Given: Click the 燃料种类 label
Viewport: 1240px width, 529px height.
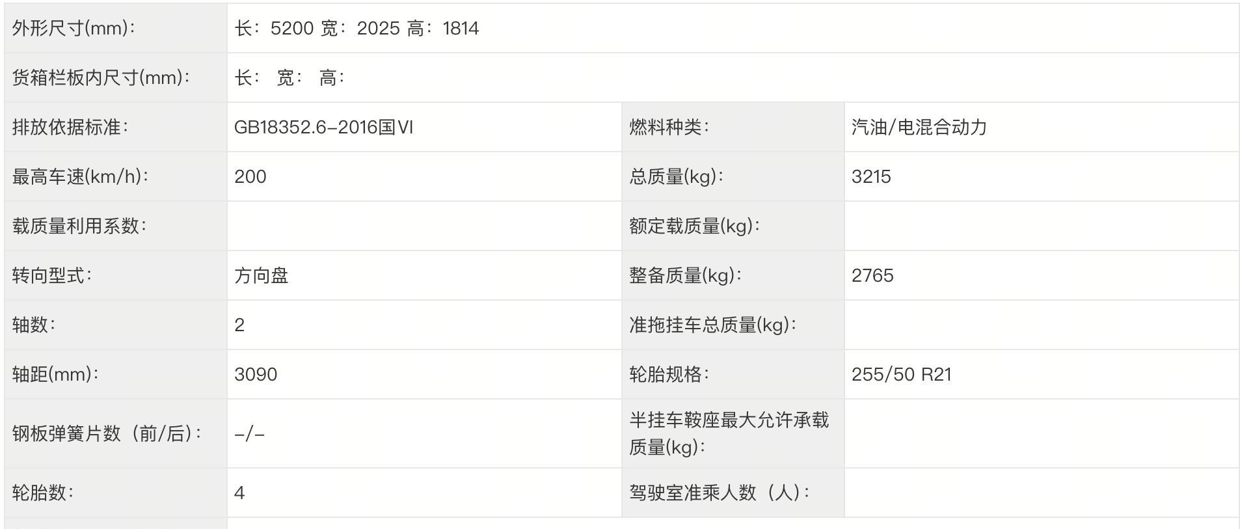Looking at the screenshot, I should [x=669, y=128].
